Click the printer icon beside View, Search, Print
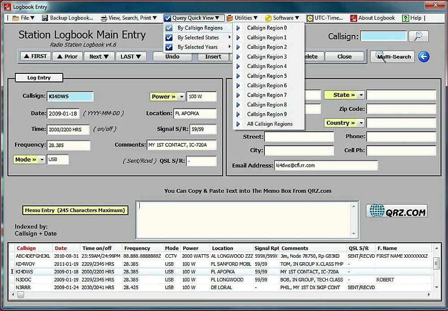The image size is (448, 311). coord(103,18)
